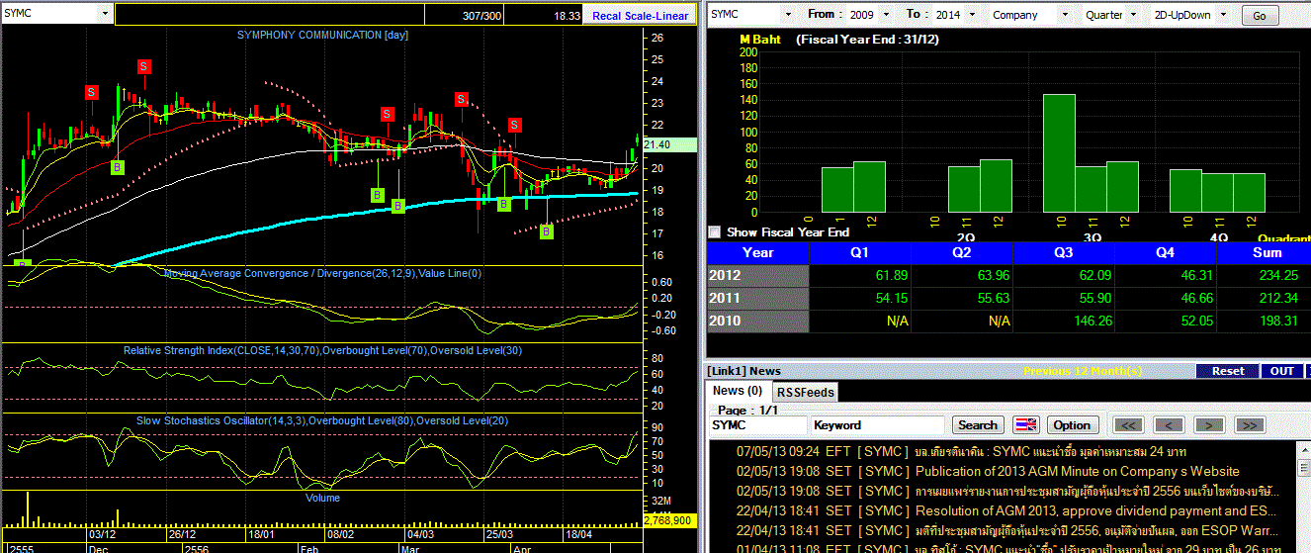Image resolution: width=1311 pixels, height=553 pixels.
Task: Go to previous news page (<)
Action: (x=1169, y=424)
